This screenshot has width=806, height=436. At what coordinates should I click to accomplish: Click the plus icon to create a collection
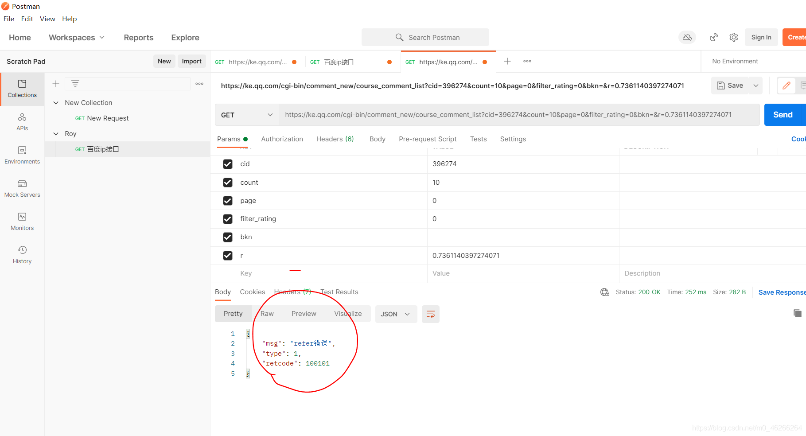pos(56,84)
